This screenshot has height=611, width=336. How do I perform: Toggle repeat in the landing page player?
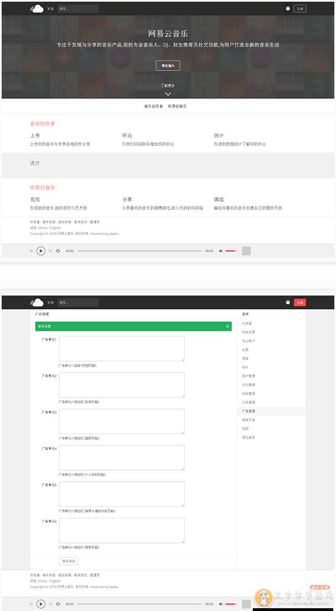pos(58,251)
